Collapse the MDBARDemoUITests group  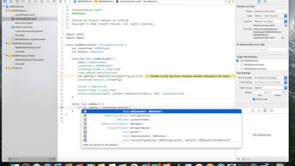click(x=7, y=56)
